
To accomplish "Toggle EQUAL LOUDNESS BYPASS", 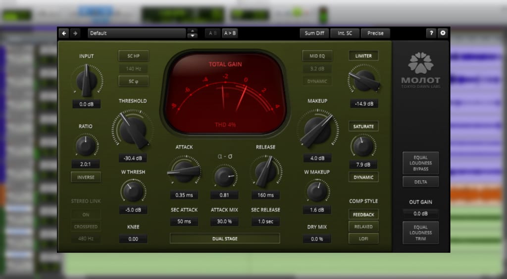I will [421, 163].
